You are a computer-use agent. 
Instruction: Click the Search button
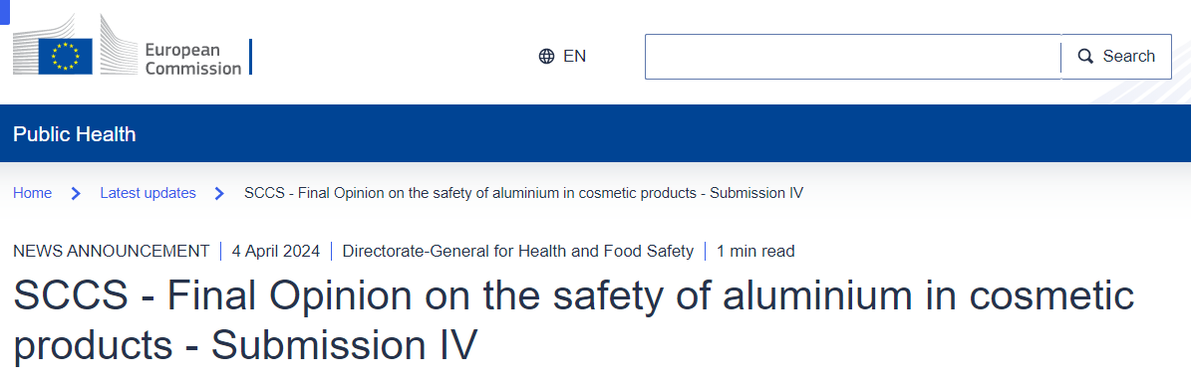point(1116,56)
